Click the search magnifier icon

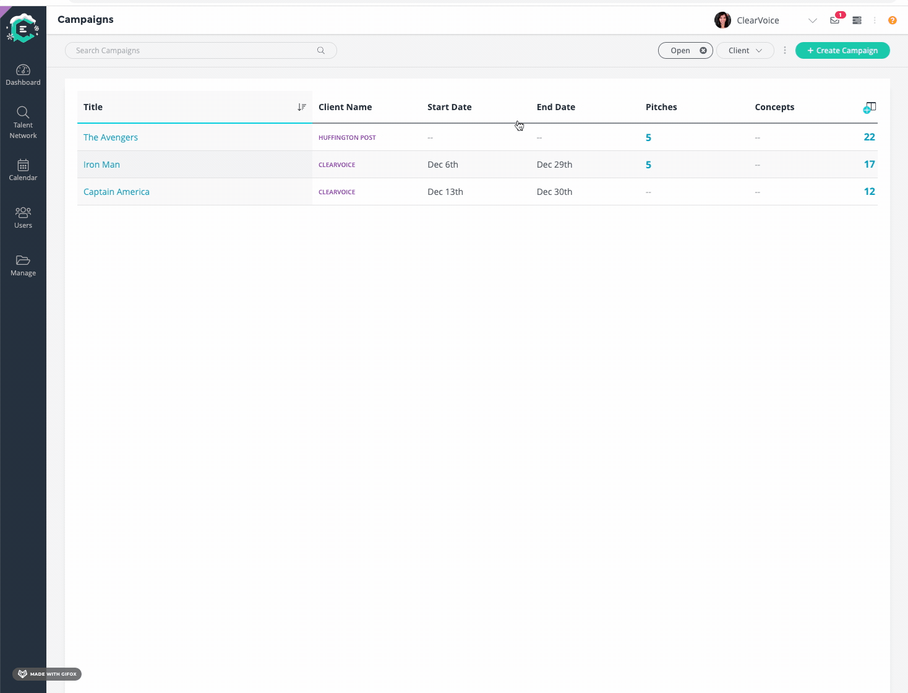click(321, 51)
